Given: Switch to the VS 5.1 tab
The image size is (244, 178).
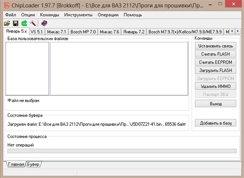Looking at the screenshot, I should [x=37, y=32].
